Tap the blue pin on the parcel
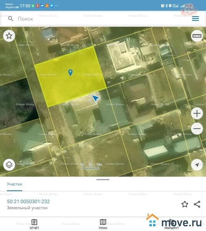Viewport: 206px width, 231px height. click(70, 72)
